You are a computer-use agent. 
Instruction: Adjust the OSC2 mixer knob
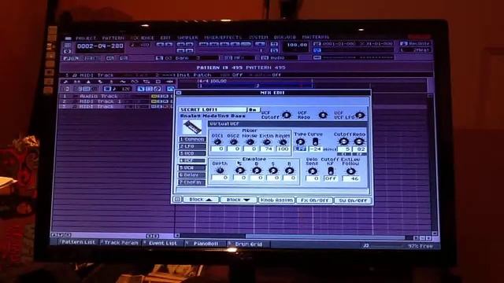(234, 141)
